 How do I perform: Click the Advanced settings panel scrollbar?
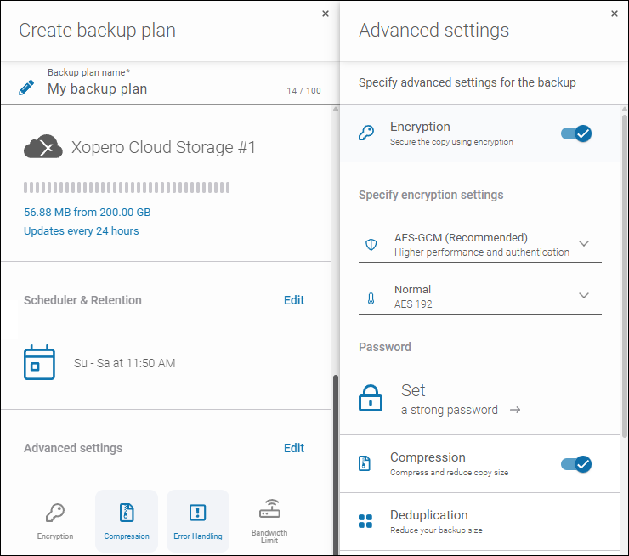pyautogui.click(x=624, y=275)
